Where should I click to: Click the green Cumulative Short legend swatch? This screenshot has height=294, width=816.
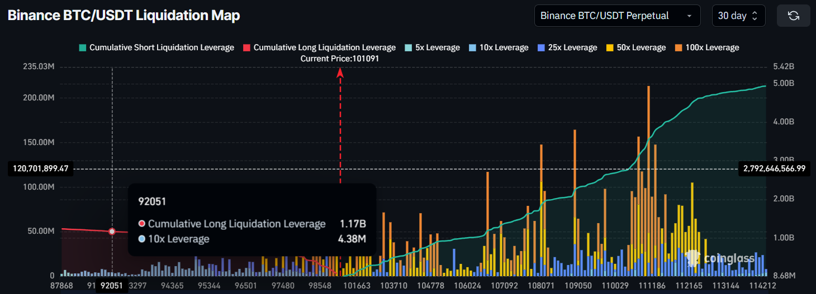point(83,47)
